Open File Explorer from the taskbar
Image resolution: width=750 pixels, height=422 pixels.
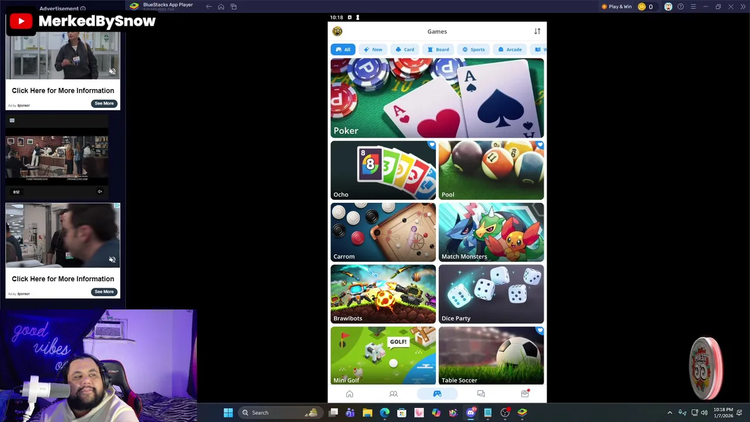pos(367,413)
